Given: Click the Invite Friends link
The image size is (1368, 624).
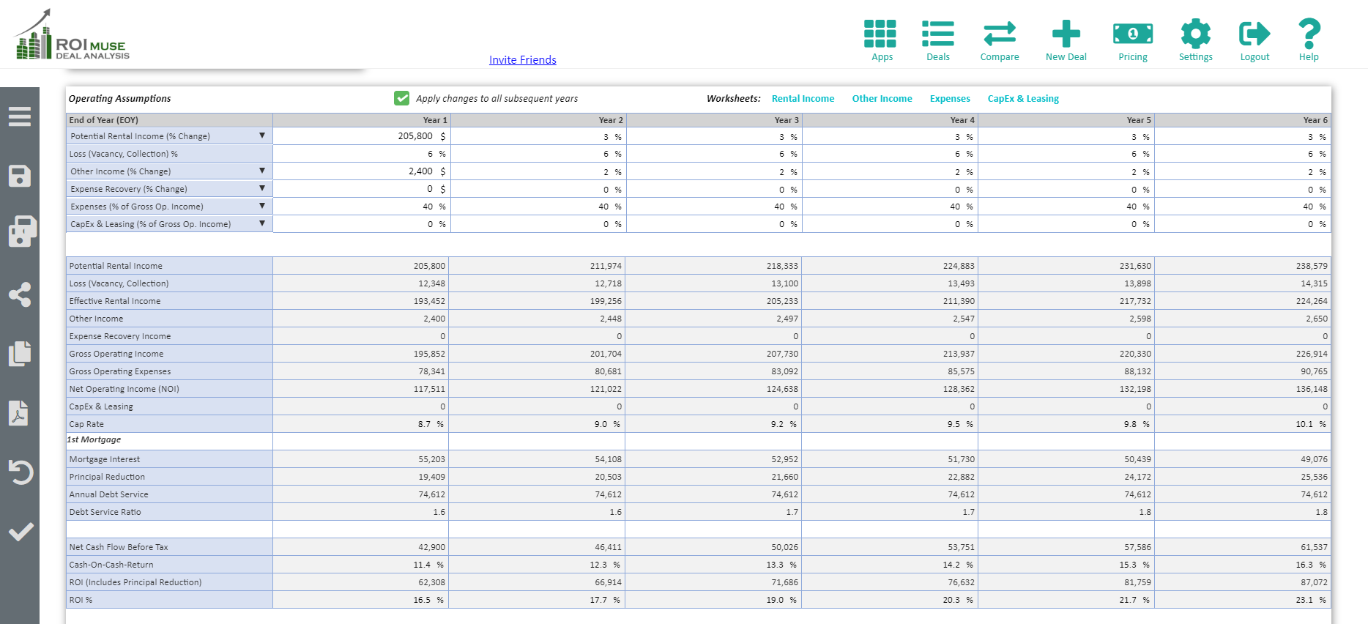Looking at the screenshot, I should (x=522, y=60).
